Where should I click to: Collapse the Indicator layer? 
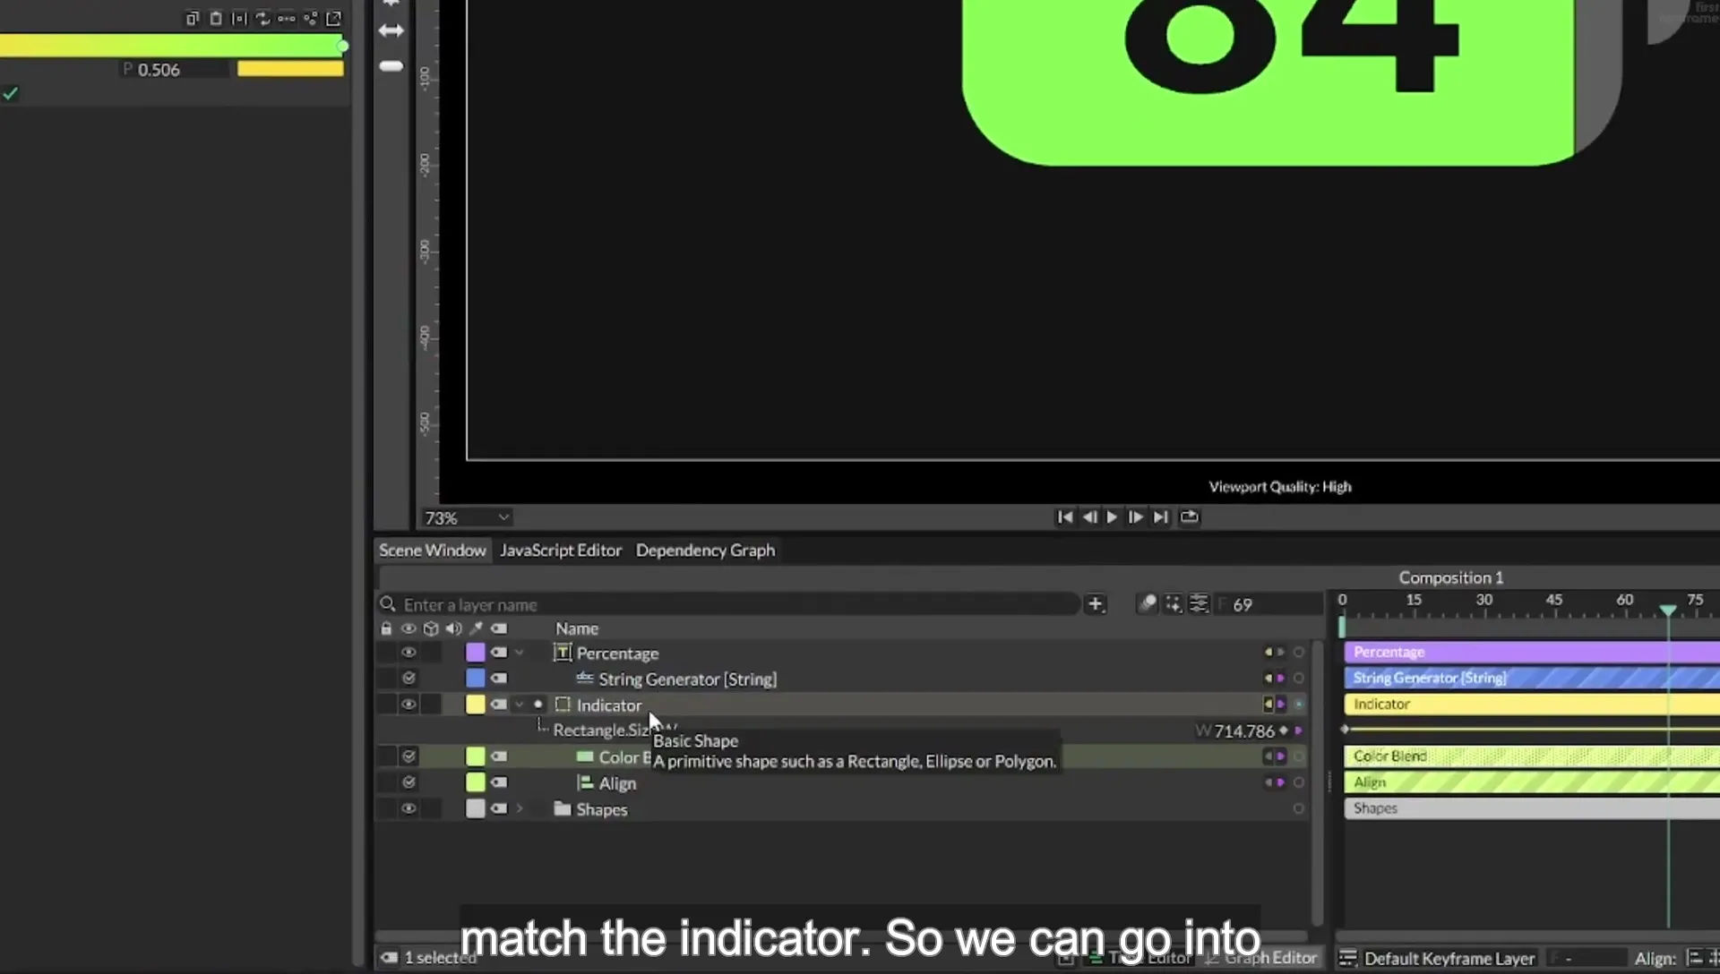point(520,705)
